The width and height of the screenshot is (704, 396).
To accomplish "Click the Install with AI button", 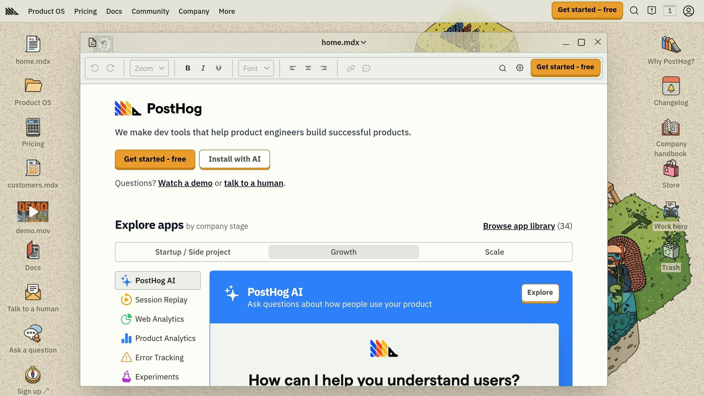I will [234, 159].
